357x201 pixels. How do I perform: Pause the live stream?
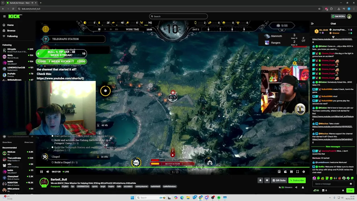tap(41, 172)
